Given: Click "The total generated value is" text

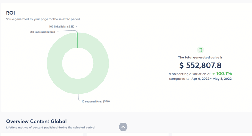Looking at the screenshot, I should 200,57.
